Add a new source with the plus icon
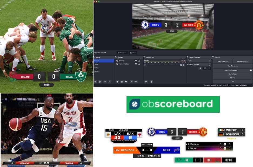253x167 pixels. click(118, 82)
